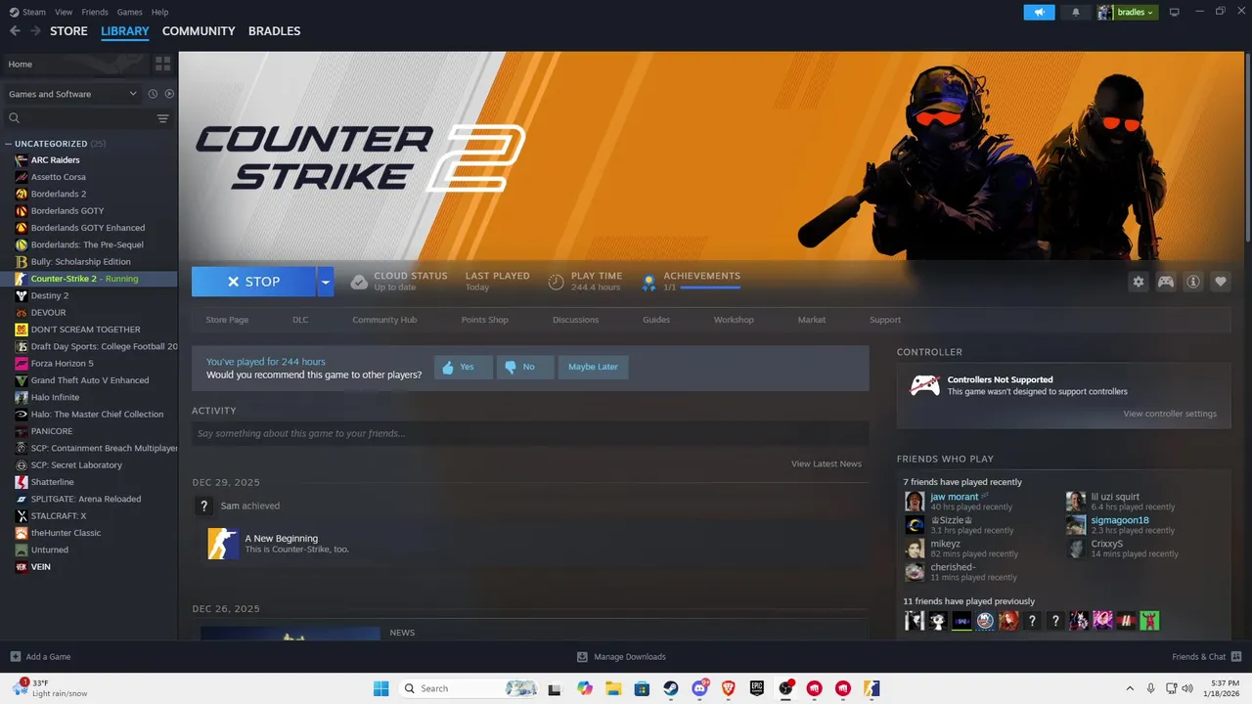
Task: Open the Workshop link
Action: 734,320
